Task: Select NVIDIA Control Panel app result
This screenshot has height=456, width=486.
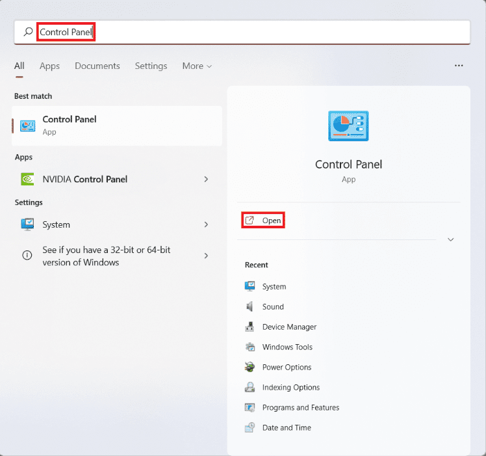Action: tap(117, 179)
